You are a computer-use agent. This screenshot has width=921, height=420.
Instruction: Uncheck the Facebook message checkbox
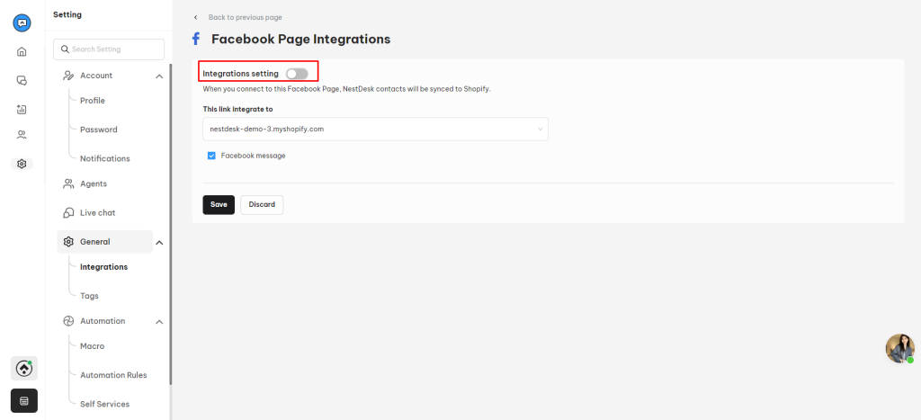211,156
